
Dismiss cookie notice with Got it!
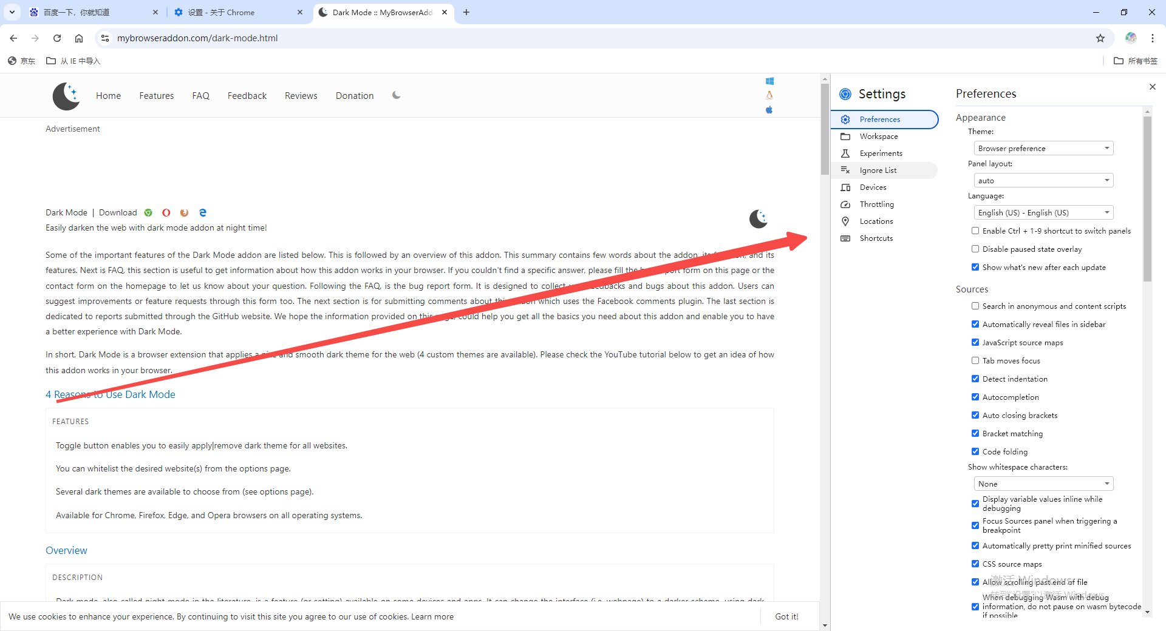click(786, 616)
